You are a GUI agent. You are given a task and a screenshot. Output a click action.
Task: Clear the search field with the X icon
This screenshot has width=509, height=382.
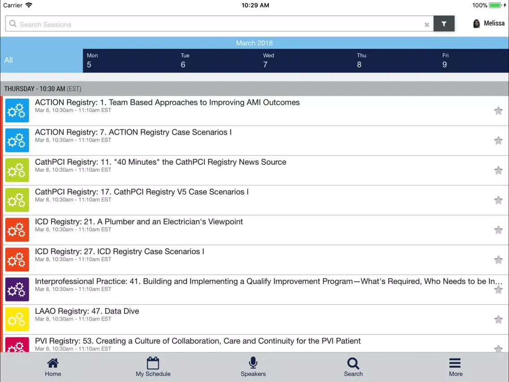427,25
